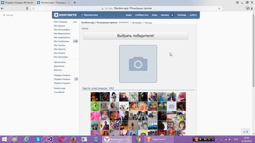Screen dimensions: 255x143
Task: Open Visual Studio from the taskbar
Action: click(x=49, y=139)
